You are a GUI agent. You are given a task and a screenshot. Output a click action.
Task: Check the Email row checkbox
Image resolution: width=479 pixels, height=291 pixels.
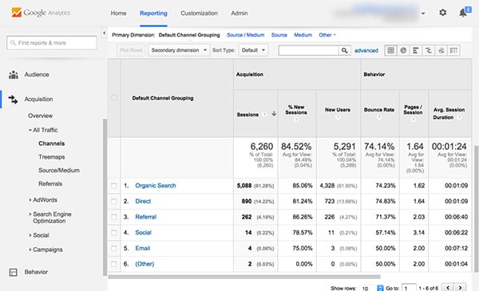(x=114, y=248)
